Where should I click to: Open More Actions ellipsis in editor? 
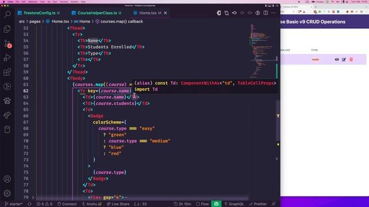point(273,13)
